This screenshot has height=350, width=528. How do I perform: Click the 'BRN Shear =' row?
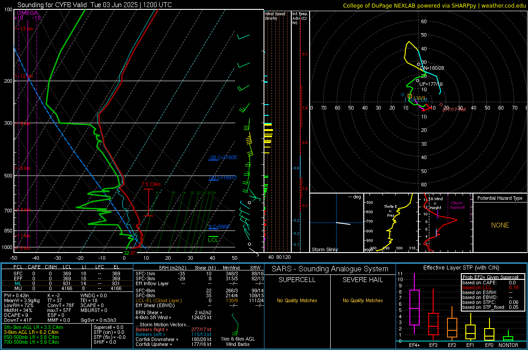(174, 312)
